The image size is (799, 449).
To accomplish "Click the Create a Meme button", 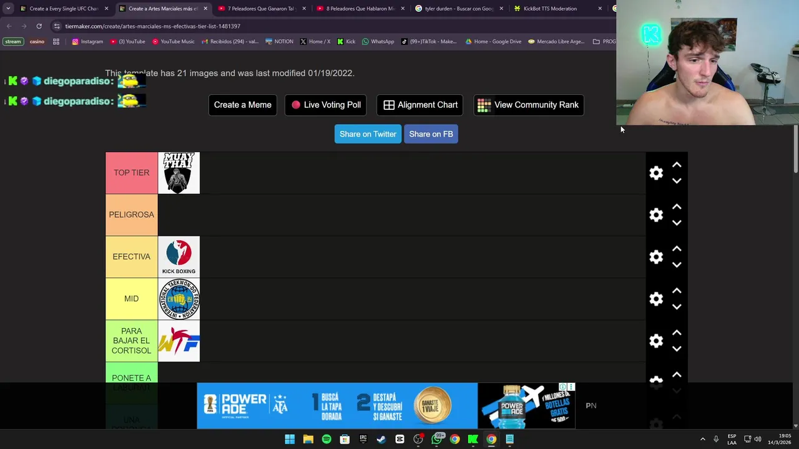I will (x=243, y=105).
